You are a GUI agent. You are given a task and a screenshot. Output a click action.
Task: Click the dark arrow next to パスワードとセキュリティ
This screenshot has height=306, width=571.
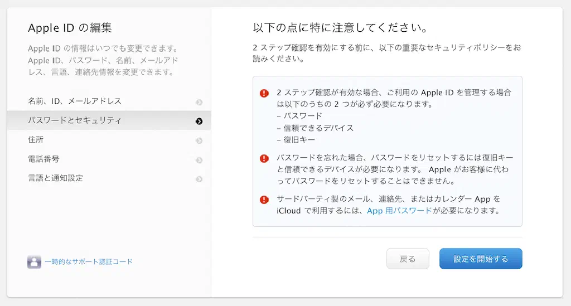pos(199,121)
